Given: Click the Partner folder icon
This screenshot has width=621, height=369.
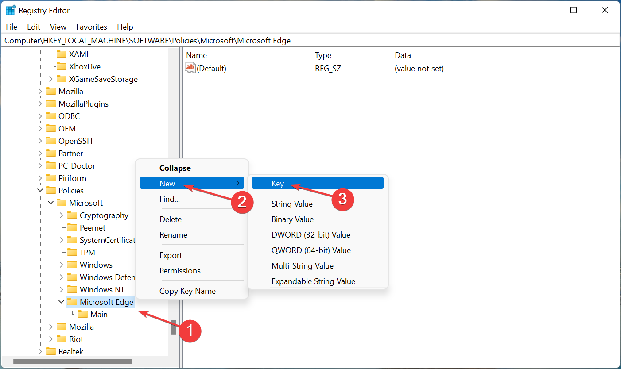Looking at the screenshot, I should click(x=51, y=154).
